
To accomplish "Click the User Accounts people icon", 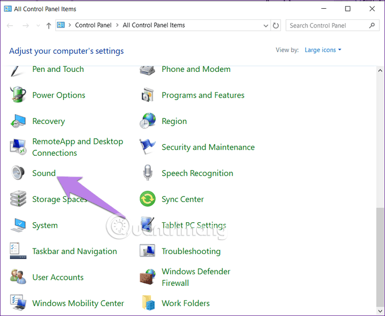I will (x=18, y=277).
